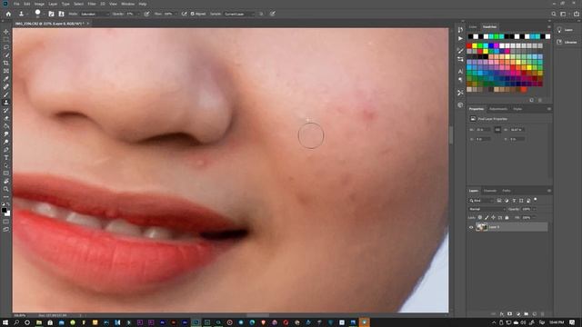Screen dimensions: 582x327
Task: Open the layer blending mode dropdown set to Normal
Action: [x=487, y=209]
